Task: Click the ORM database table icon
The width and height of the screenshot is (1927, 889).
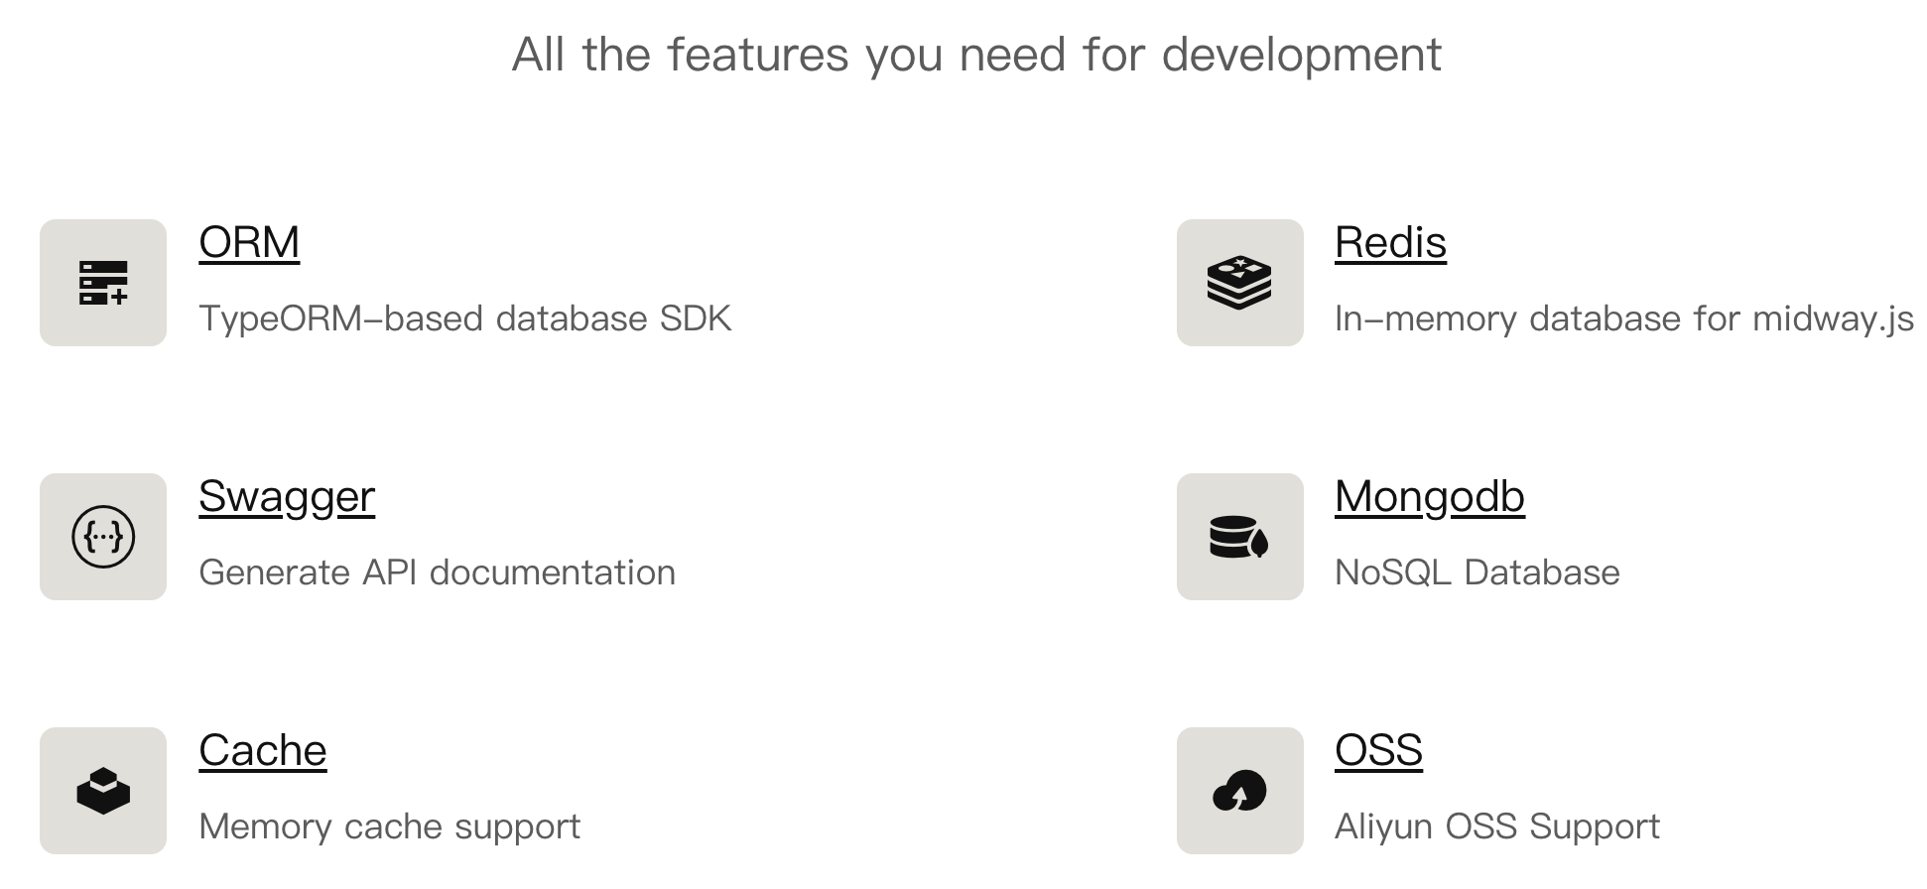Action: click(103, 283)
